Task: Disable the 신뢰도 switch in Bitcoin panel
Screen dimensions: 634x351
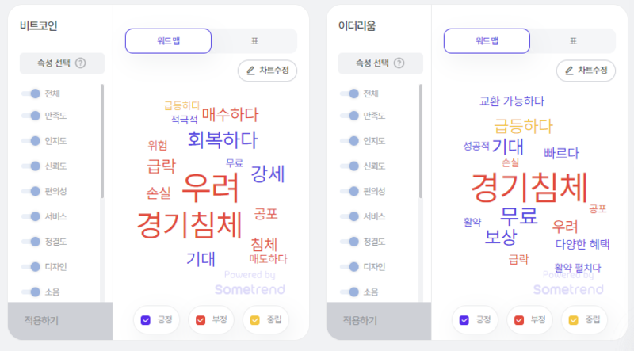Action: [x=31, y=166]
